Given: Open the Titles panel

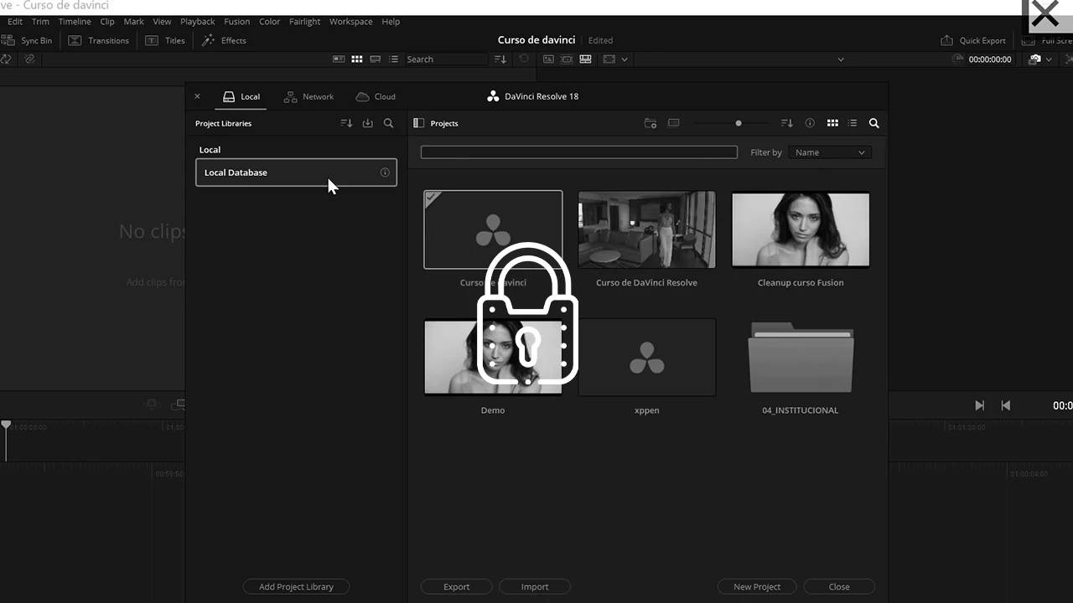Looking at the screenshot, I should click(164, 40).
